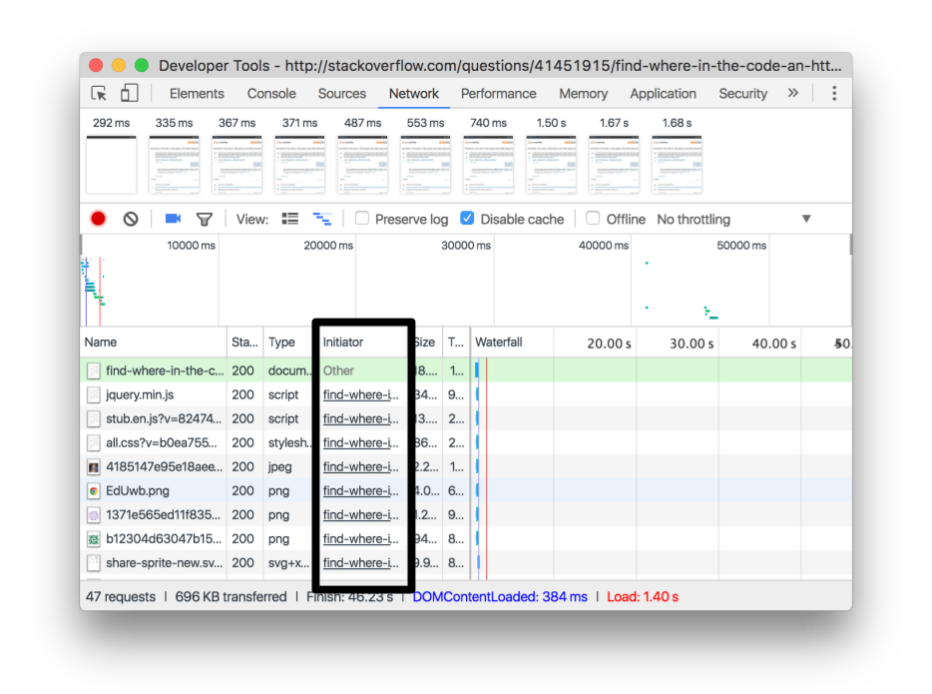This screenshot has height=694, width=932.
Task: Click the 4185147e95e18aee jpeg thumbnail icon
Action: [x=94, y=467]
